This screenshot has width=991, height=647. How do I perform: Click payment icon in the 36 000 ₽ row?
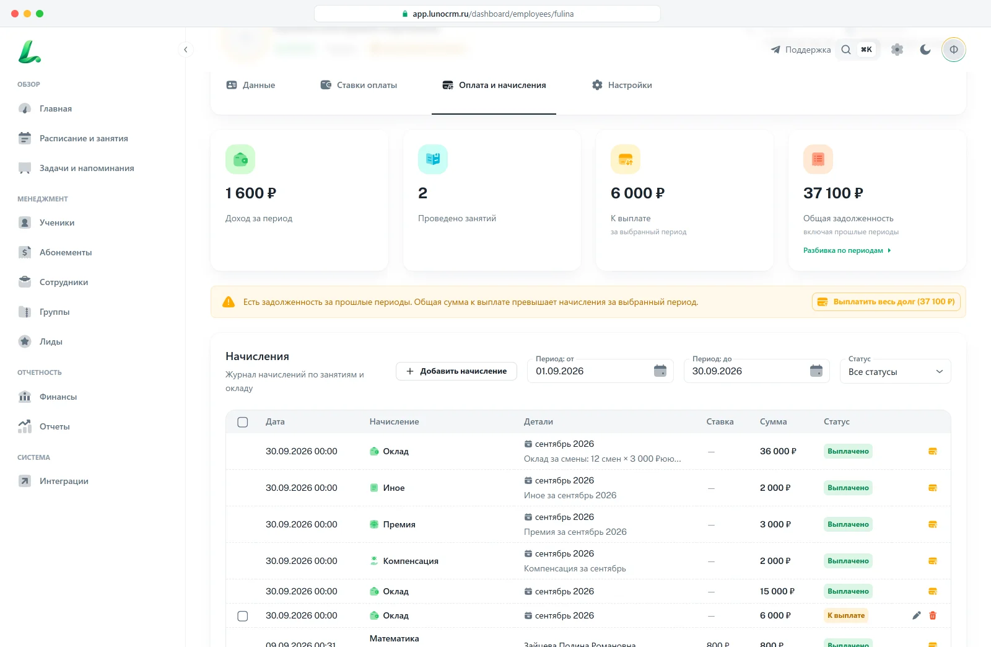[x=933, y=451]
